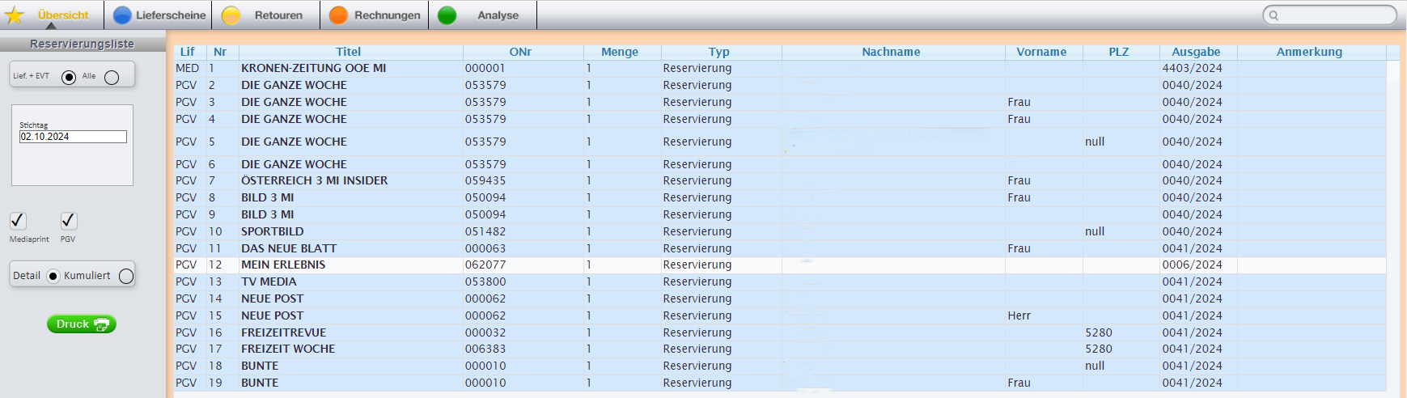
Task: Select the Alle radio option
Action: 112,78
